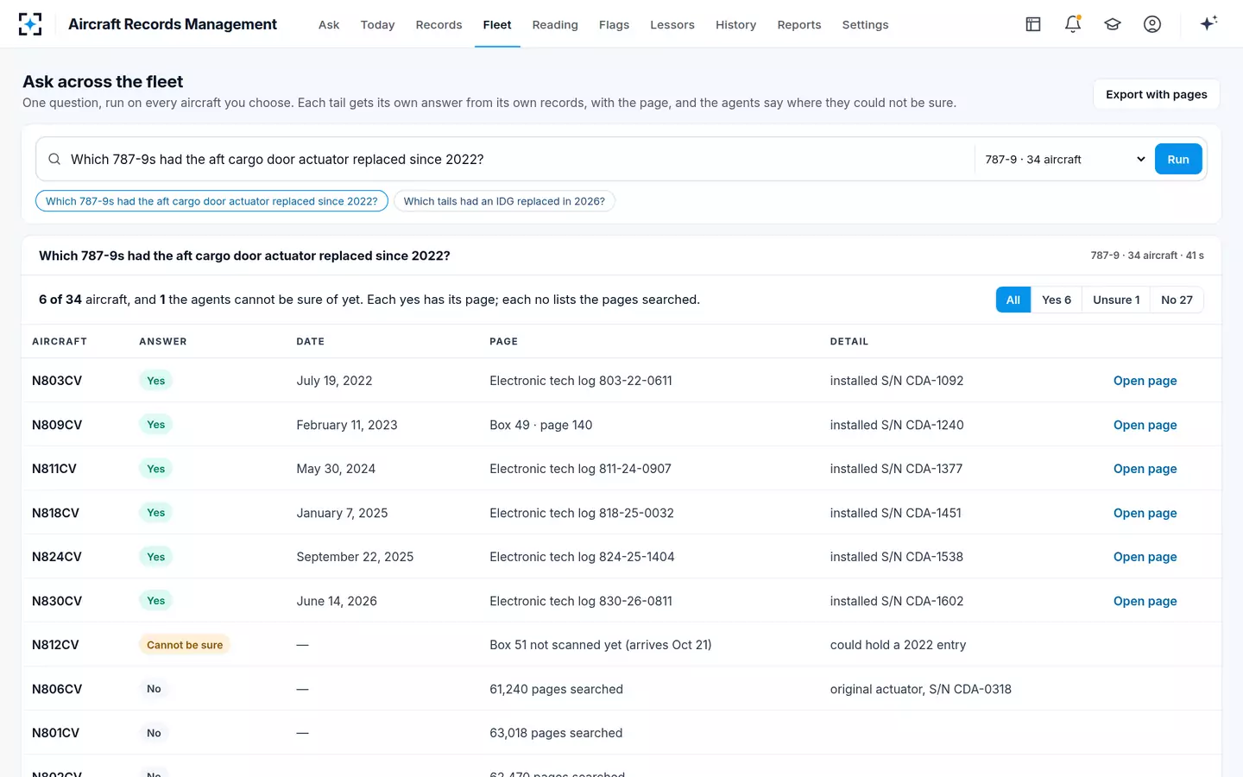
Task: Open page for N809CV
Action: click(1145, 425)
